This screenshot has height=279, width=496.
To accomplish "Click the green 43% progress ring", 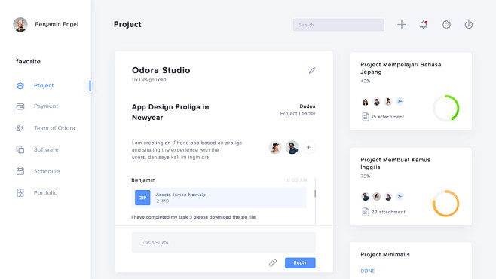I will (445, 108).
